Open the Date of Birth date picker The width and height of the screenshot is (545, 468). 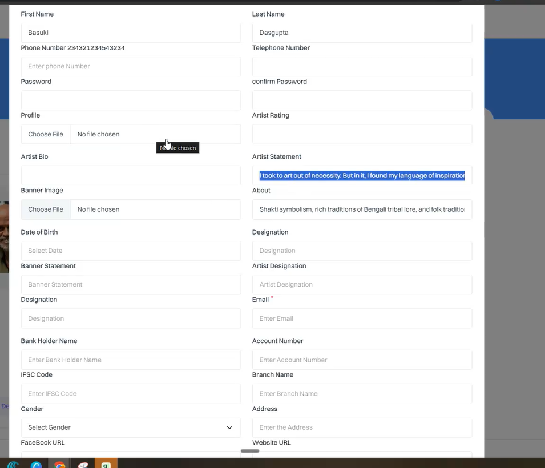(x=131, y=251)
